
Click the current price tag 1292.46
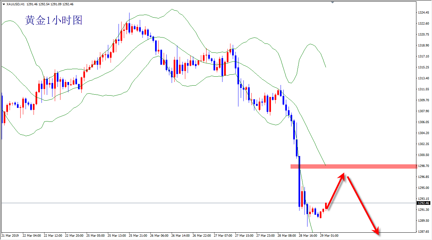[424, 203]
